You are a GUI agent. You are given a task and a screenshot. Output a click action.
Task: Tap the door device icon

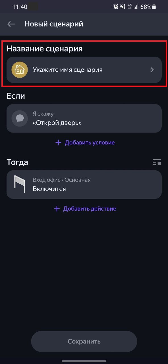click(x=20, y=184)
